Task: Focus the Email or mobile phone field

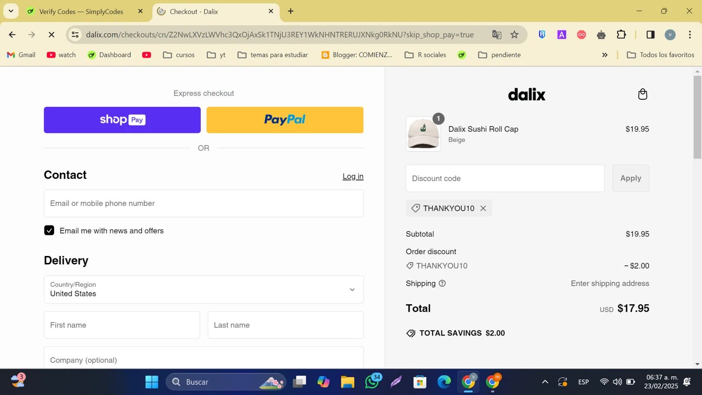Action: point(204,203)
